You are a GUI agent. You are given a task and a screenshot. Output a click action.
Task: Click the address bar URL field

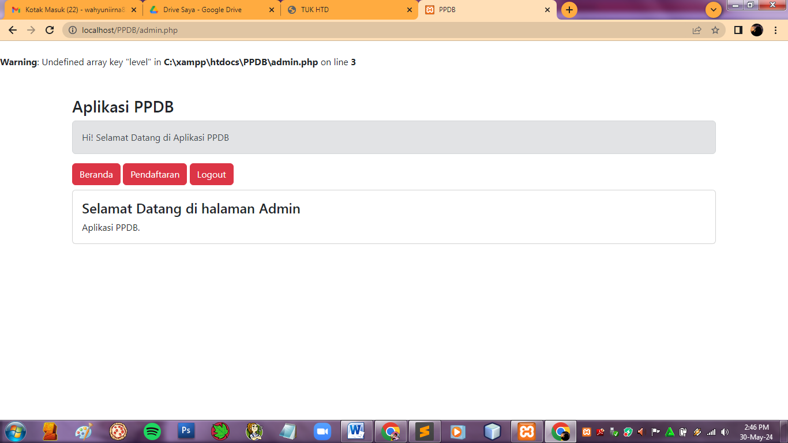point(346,30)
